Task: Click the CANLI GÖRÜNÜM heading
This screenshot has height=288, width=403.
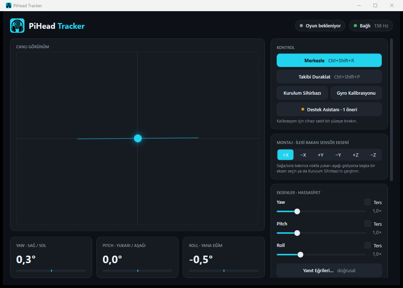Action: tap(32, 47)
